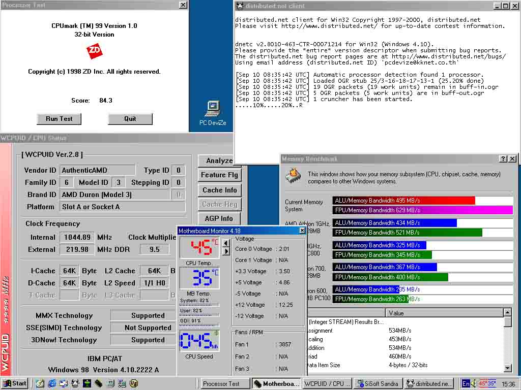521x390 pixels.
Task: Open Cache Info in WCPUID
Action: pyautogui.click(x=219, y=190)
